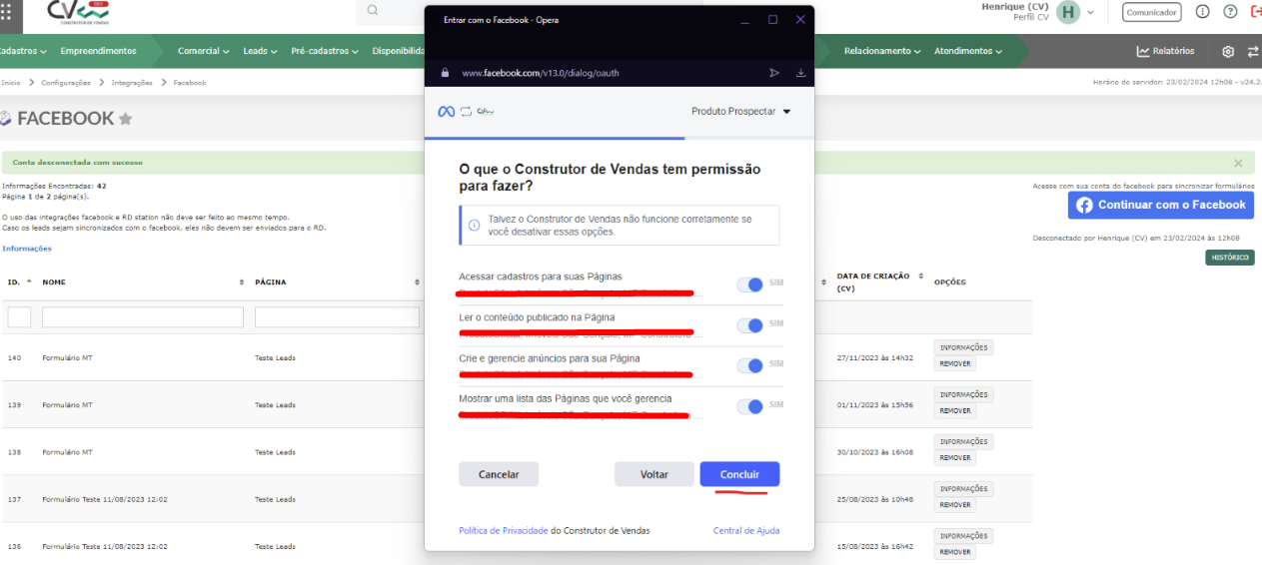Viewport: 1262px width, 565px height.
Task: Open the Leads menu
Action: (260, 51)
